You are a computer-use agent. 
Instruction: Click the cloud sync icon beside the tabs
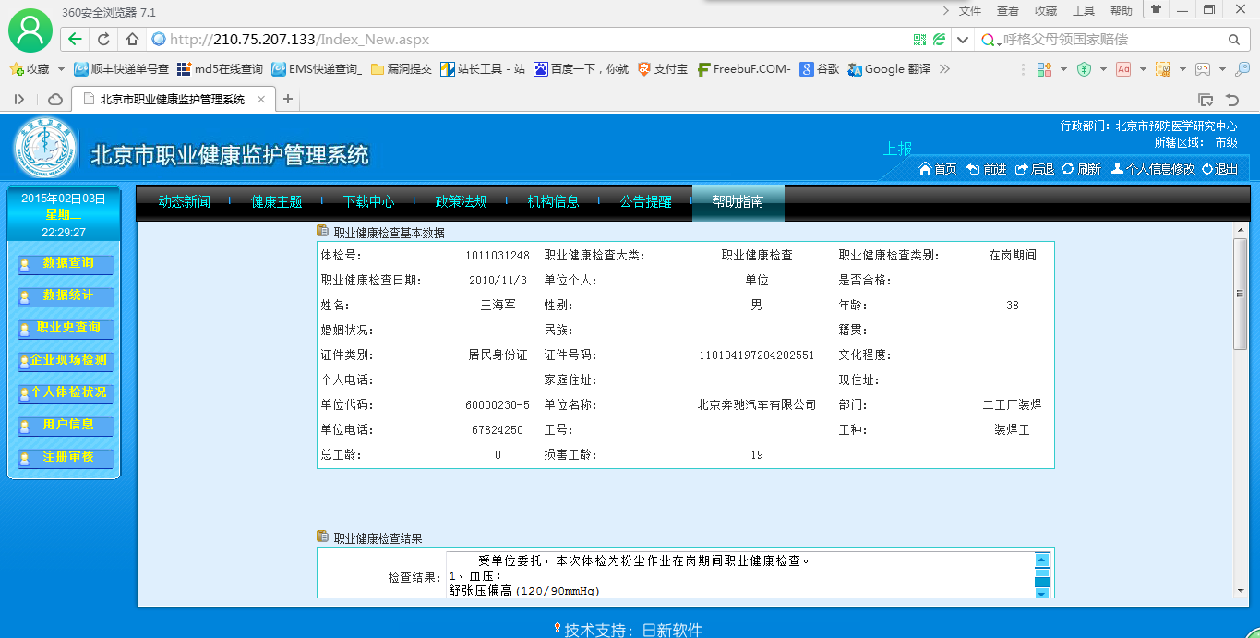(55, 99)
